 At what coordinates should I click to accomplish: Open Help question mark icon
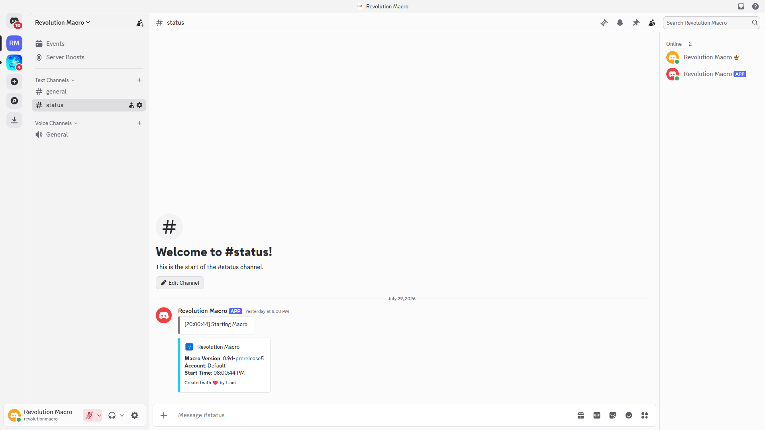click(x=755, y=6)
